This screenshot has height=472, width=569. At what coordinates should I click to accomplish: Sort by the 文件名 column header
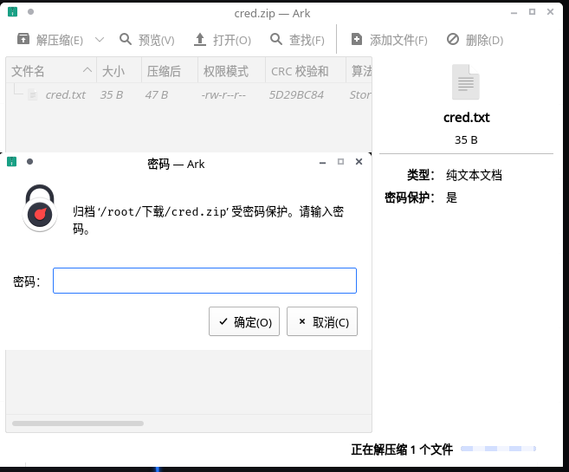pyautogui.click(x=51, y=71)
